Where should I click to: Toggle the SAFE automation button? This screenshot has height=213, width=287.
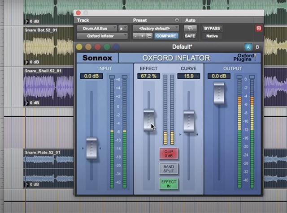click(190, 36)
